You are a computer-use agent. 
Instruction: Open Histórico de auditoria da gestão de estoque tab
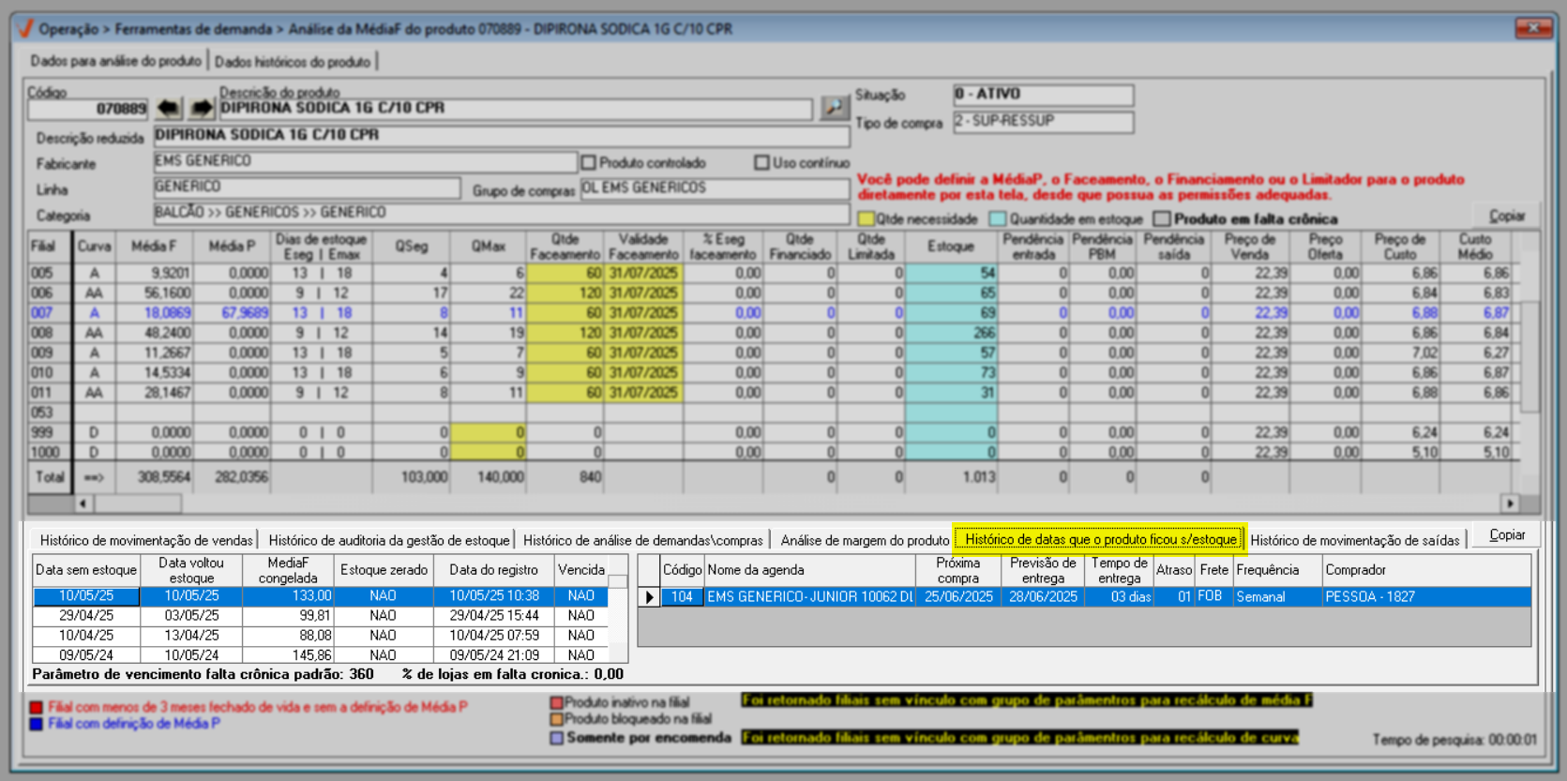point(389,540)
